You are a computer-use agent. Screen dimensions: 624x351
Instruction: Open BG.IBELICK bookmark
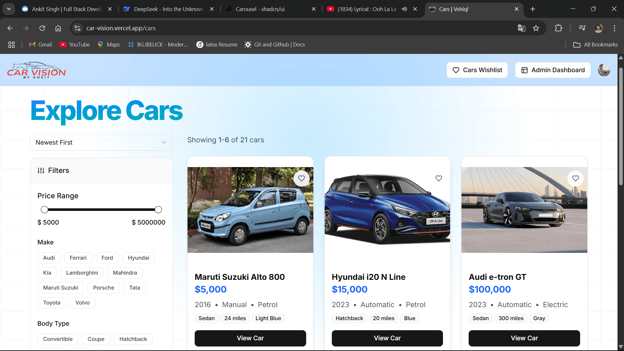[x=158, y=45]
